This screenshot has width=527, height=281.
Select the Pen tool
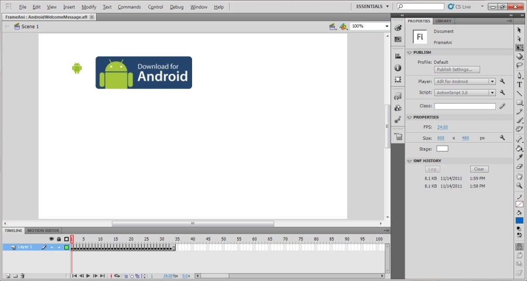point(519,76)
